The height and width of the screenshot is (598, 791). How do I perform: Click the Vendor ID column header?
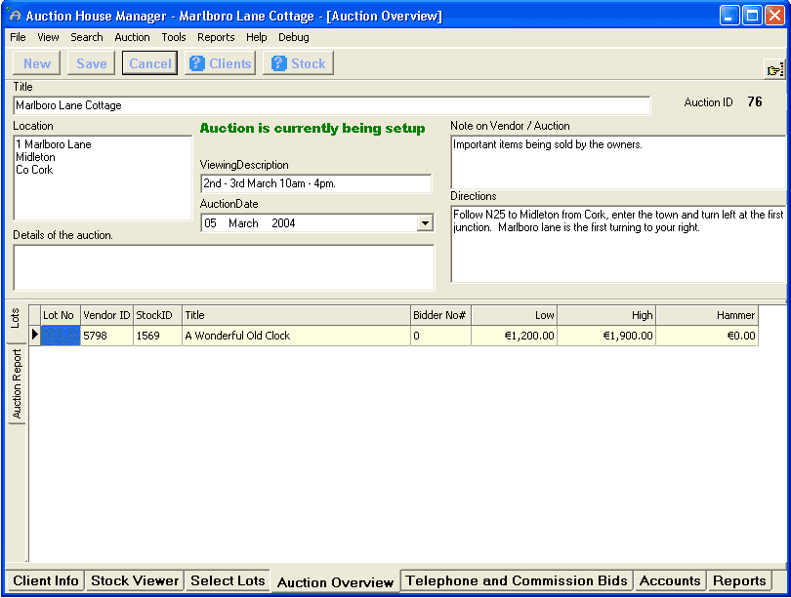[x=106, y=315]
